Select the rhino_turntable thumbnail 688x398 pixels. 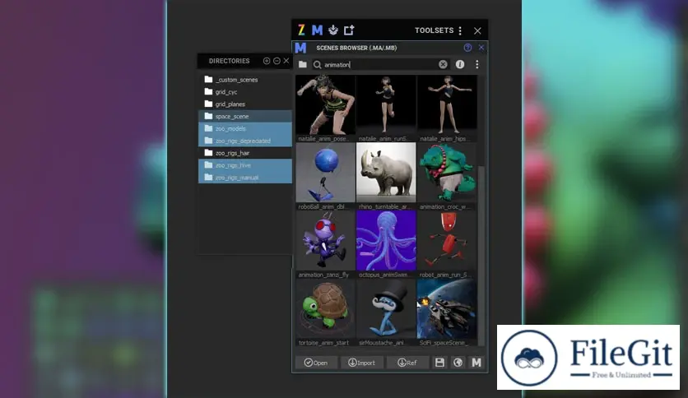click(x=386, y=173)
